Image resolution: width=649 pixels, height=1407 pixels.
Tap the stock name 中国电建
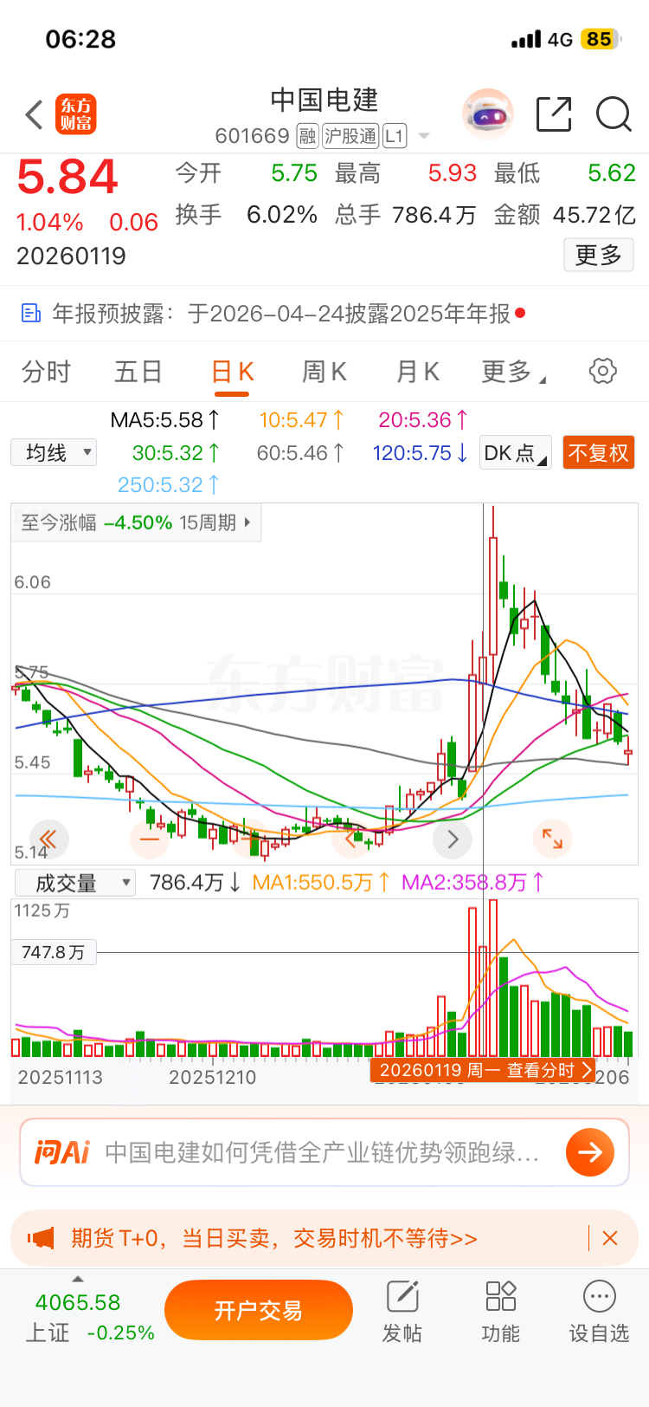[324, 100]
